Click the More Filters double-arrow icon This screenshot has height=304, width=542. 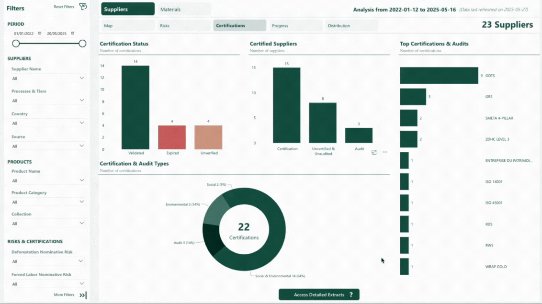click(83, 295)
